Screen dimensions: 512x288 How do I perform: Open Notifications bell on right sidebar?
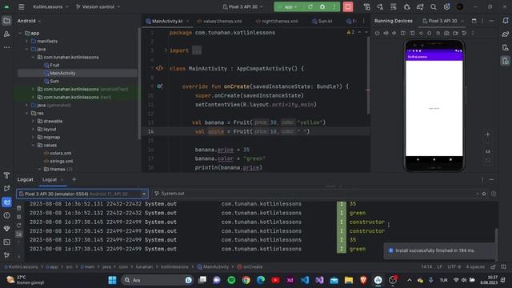pyautogui.click(x=506, y=21)
